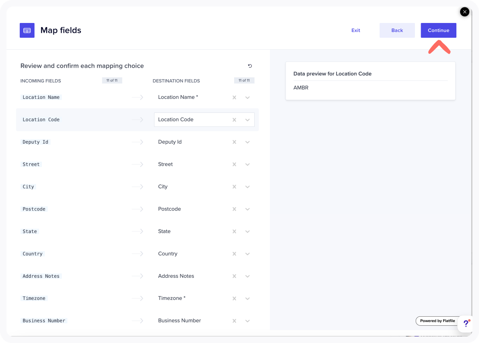Screen dimensions: 479x343
Task: Expand the Location Code destination dropdown
Action: coord(247,120)
